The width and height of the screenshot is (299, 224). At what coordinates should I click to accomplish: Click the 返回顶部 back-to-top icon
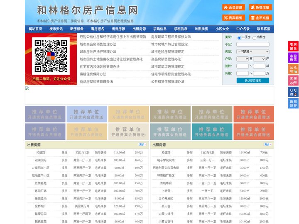pyautogui.click(x=293, y=103)
